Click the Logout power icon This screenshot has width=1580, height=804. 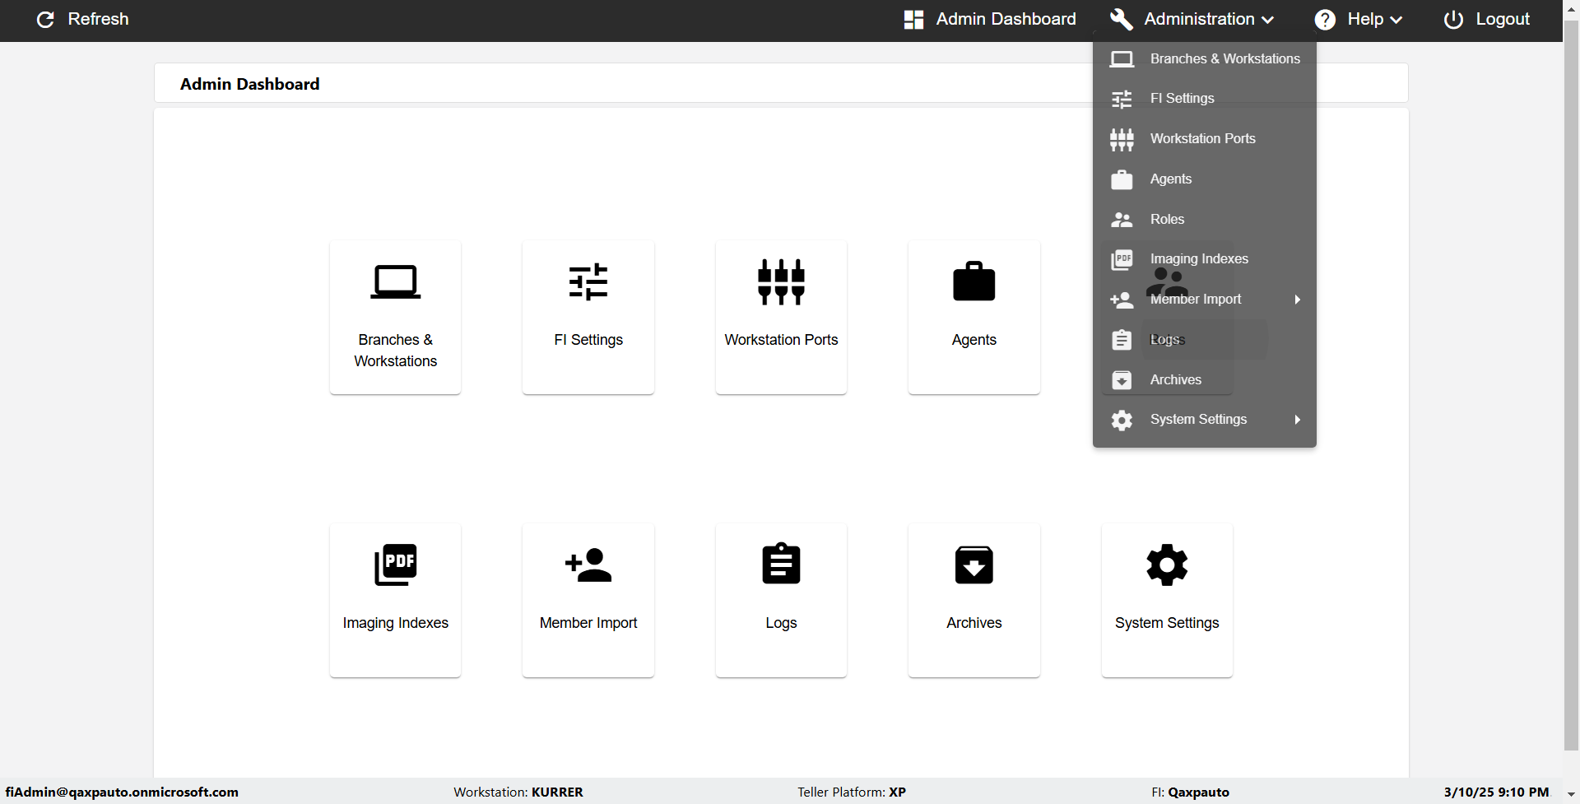[x=1454, y=20]
